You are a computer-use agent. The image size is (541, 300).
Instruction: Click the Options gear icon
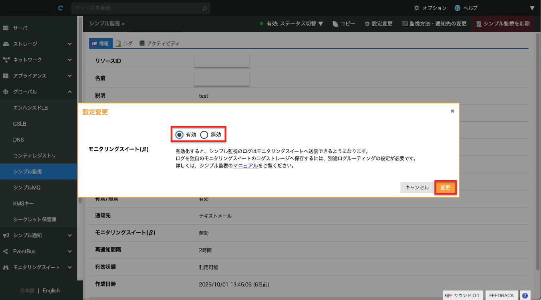point(417,8)
